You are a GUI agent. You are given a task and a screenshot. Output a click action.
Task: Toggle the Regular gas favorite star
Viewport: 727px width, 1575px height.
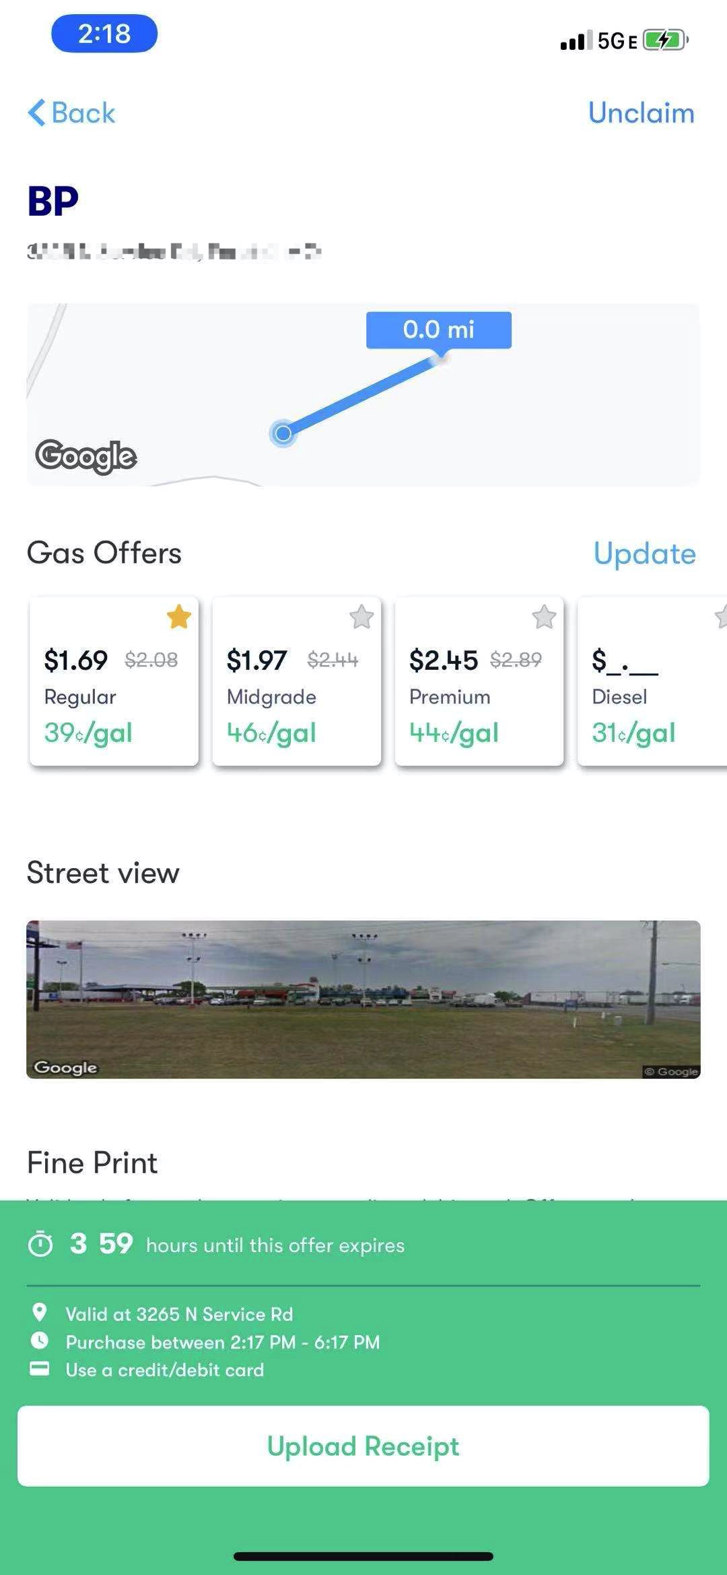click(179, 617)
